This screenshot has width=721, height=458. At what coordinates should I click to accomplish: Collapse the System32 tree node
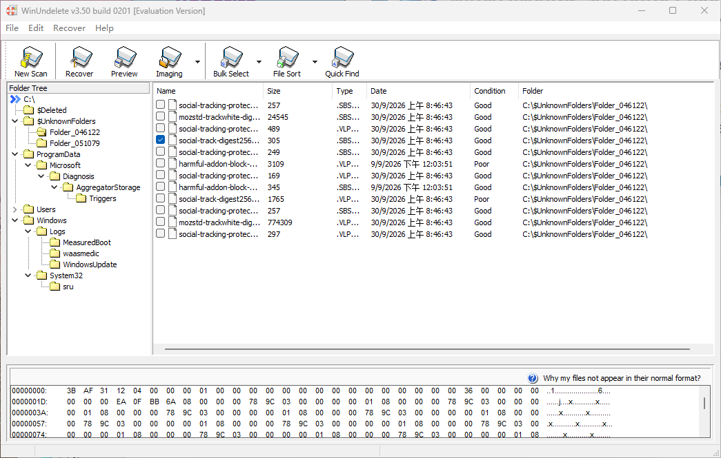pos(28,275)
